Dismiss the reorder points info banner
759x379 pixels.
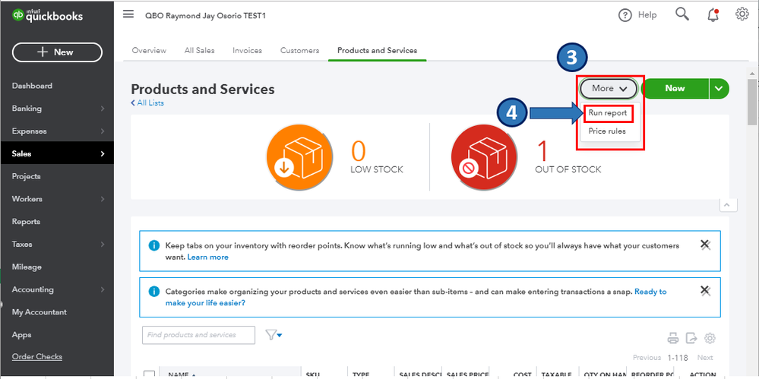pos(705,245)
